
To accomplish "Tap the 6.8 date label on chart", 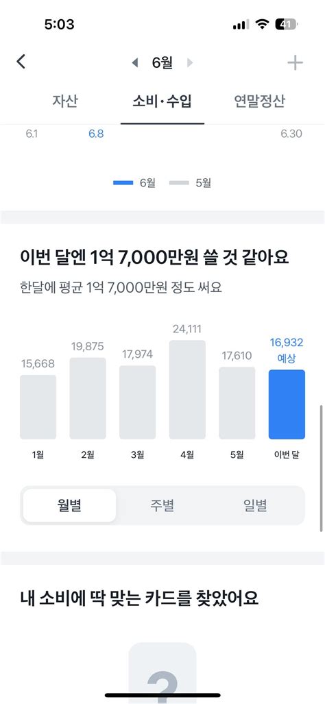I will click(x=96, y=134).
